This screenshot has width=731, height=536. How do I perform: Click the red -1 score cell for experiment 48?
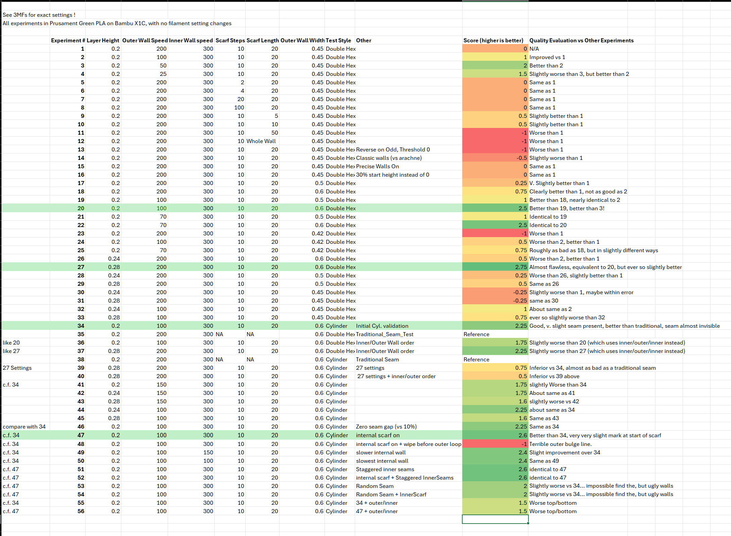pyautogui.click(x=495, y=444)
